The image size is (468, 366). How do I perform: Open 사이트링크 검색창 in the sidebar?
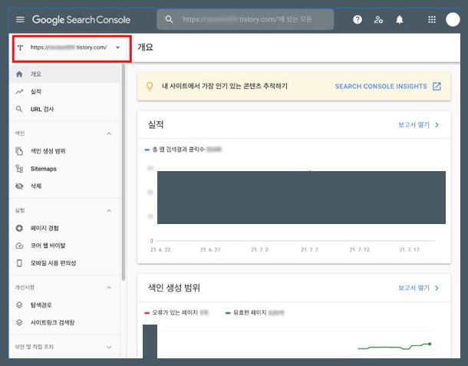(x=64, y=322)
